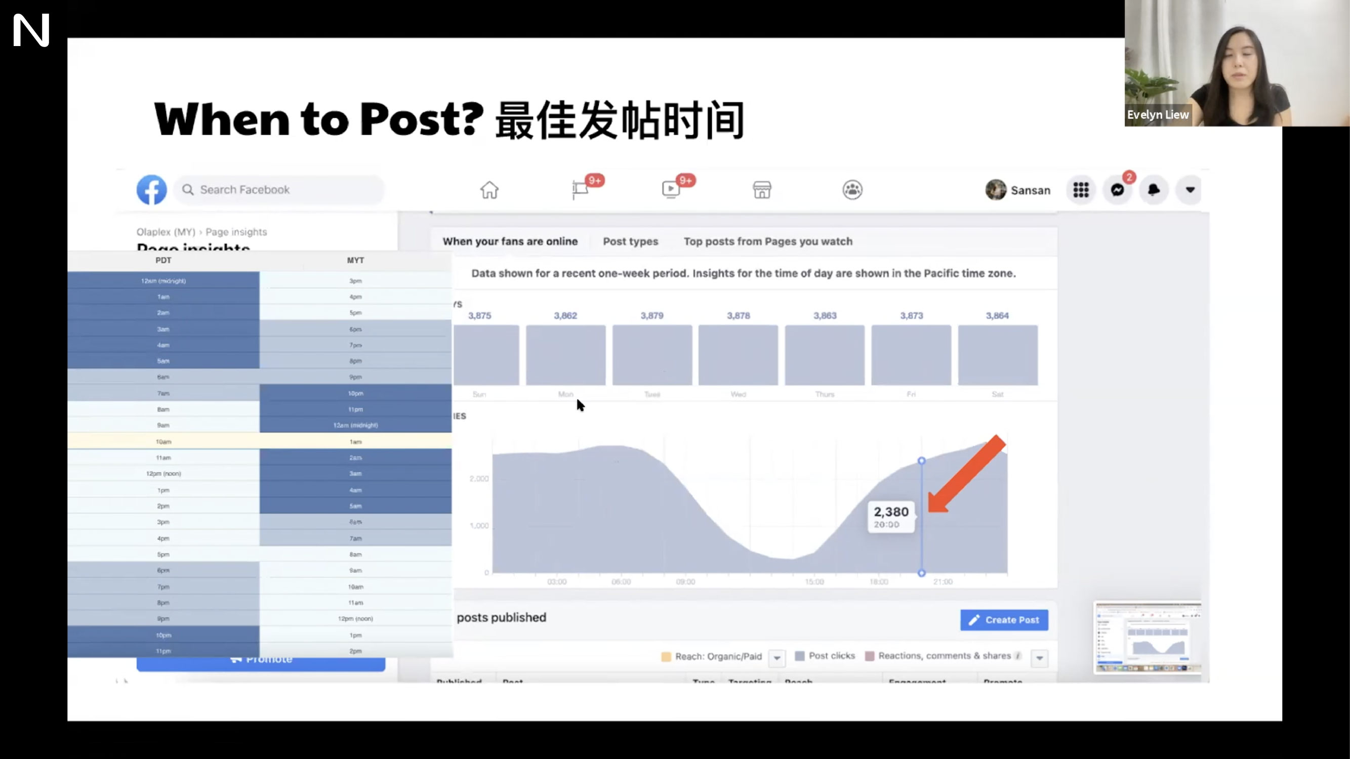Click the 2,380 tooltip on the chart
This screenshot has width=1350, height=759.
pyautogui.click(x=891, y=517)
